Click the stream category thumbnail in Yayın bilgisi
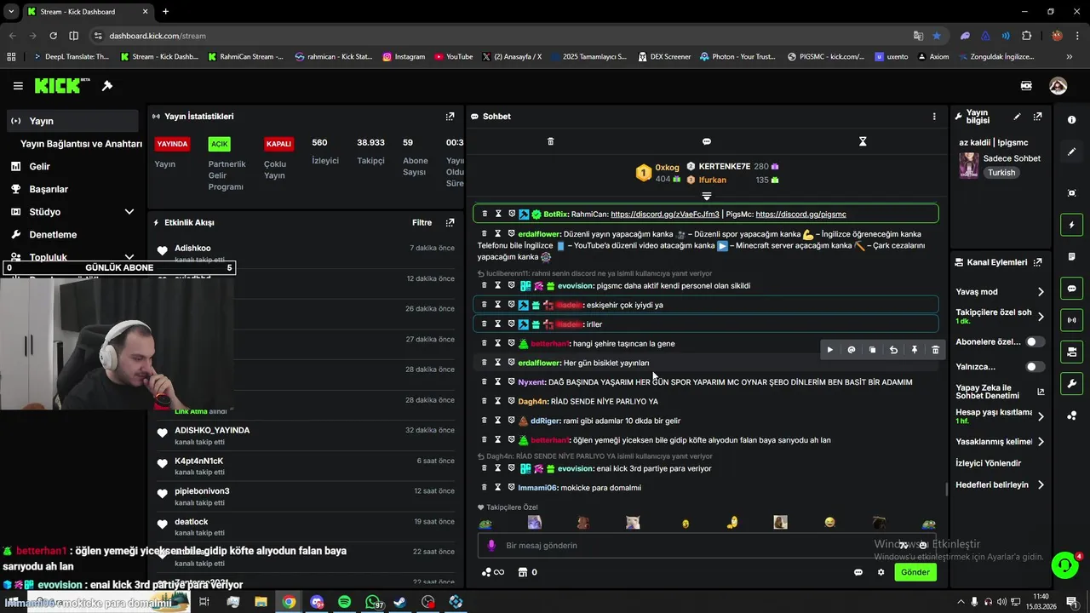This screenshot has width=1090, height=613. click(x=969, y=166)
